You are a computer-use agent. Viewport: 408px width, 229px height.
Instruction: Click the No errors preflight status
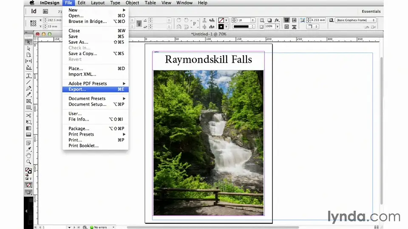click(100, 227)
